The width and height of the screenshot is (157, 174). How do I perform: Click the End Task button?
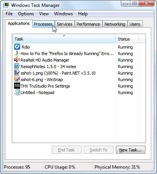click(67, 150)
